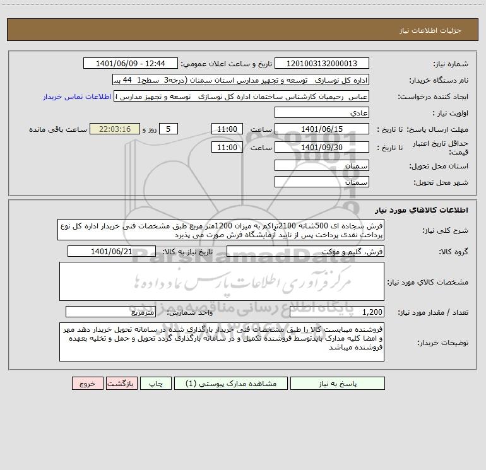Click the اولویت نیاز label
Viewport: 486px width, 470px height.
pyautogui.click(x=450, y=113)
